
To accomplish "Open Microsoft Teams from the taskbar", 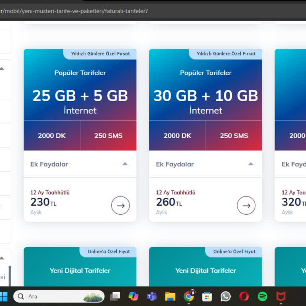I will pyautogui.click(x=152, y=296).
